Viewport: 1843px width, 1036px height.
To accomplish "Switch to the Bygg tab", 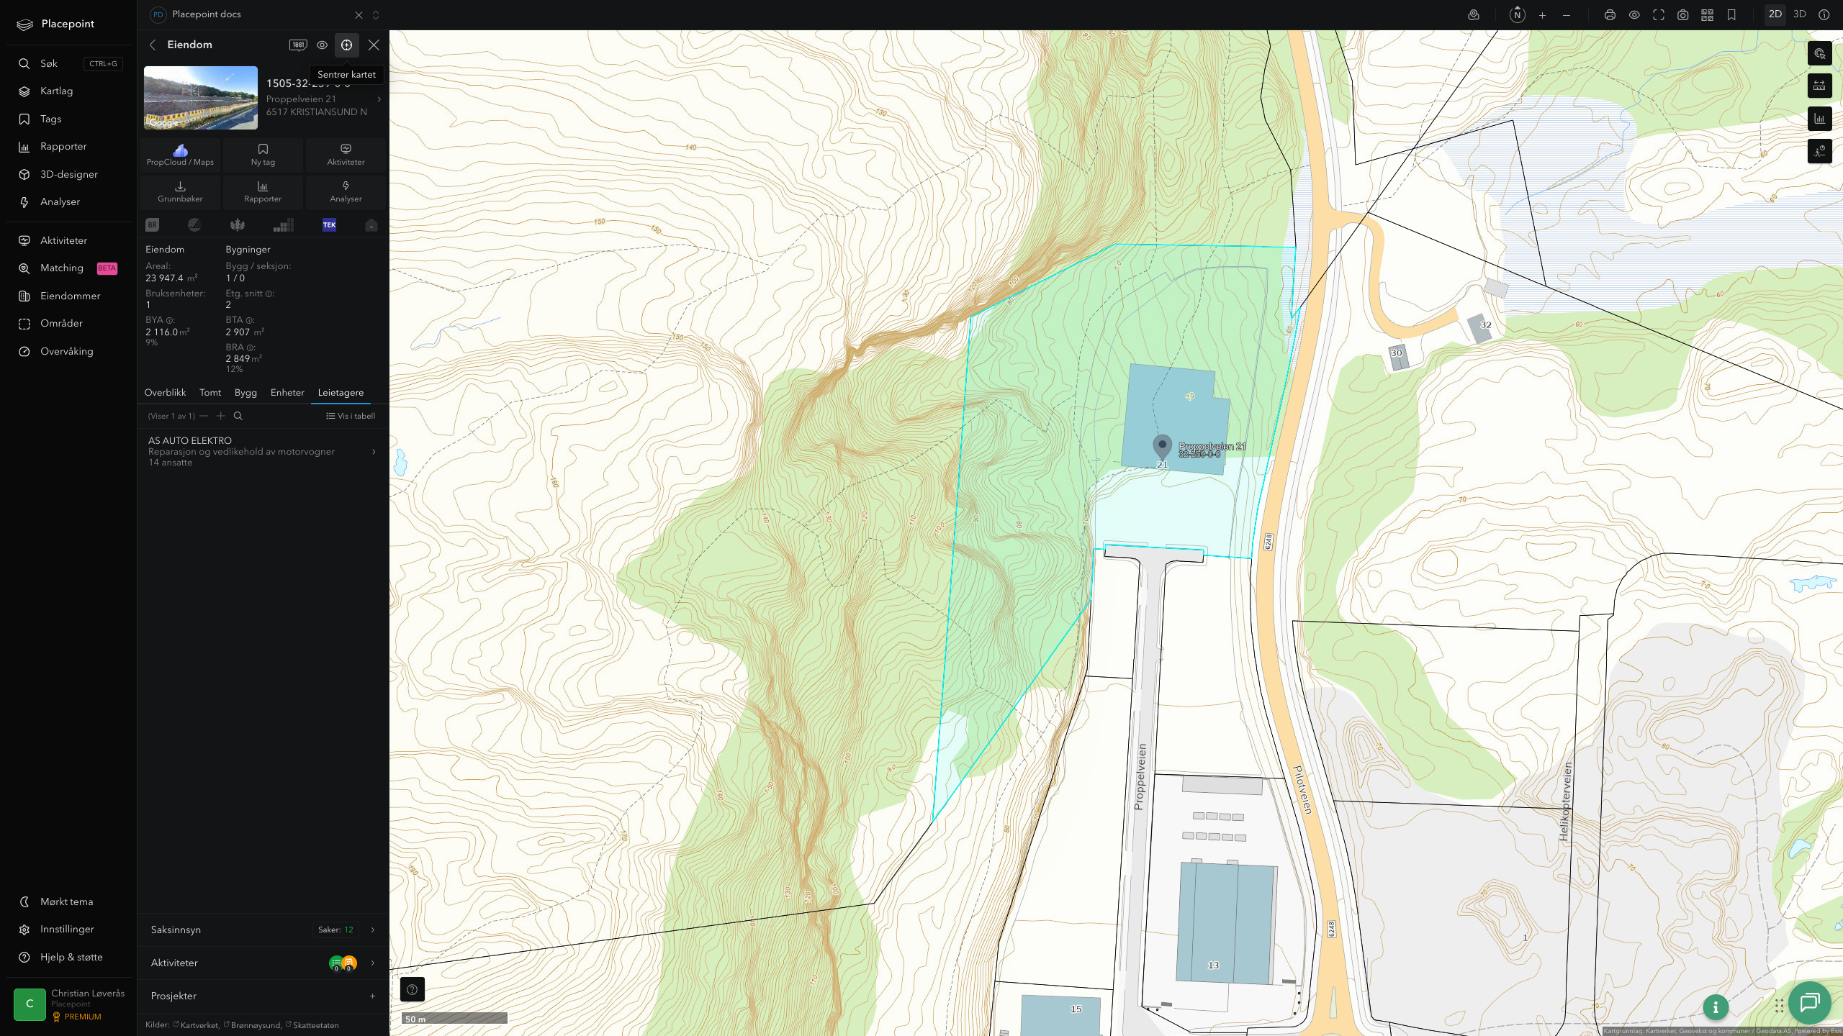I will point(245,392).
